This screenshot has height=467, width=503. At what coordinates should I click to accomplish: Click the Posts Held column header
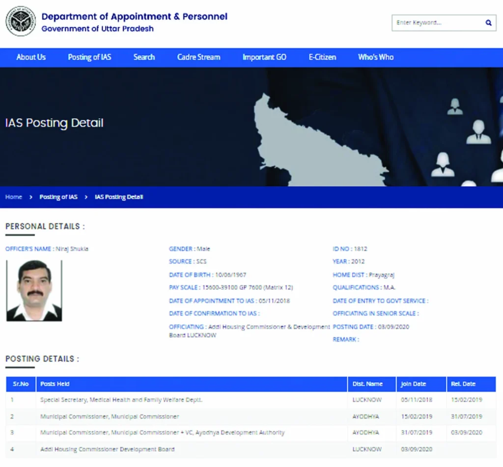(55, 384)
